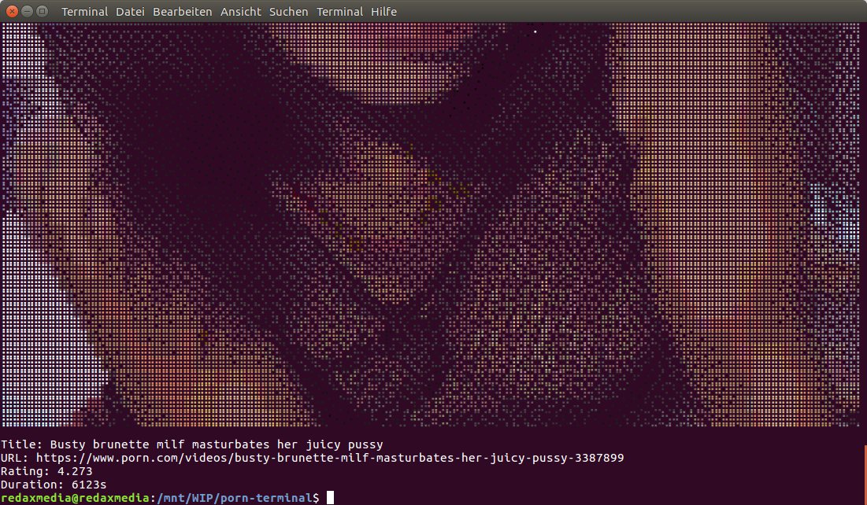Open the Datei menu

[130, 12]
